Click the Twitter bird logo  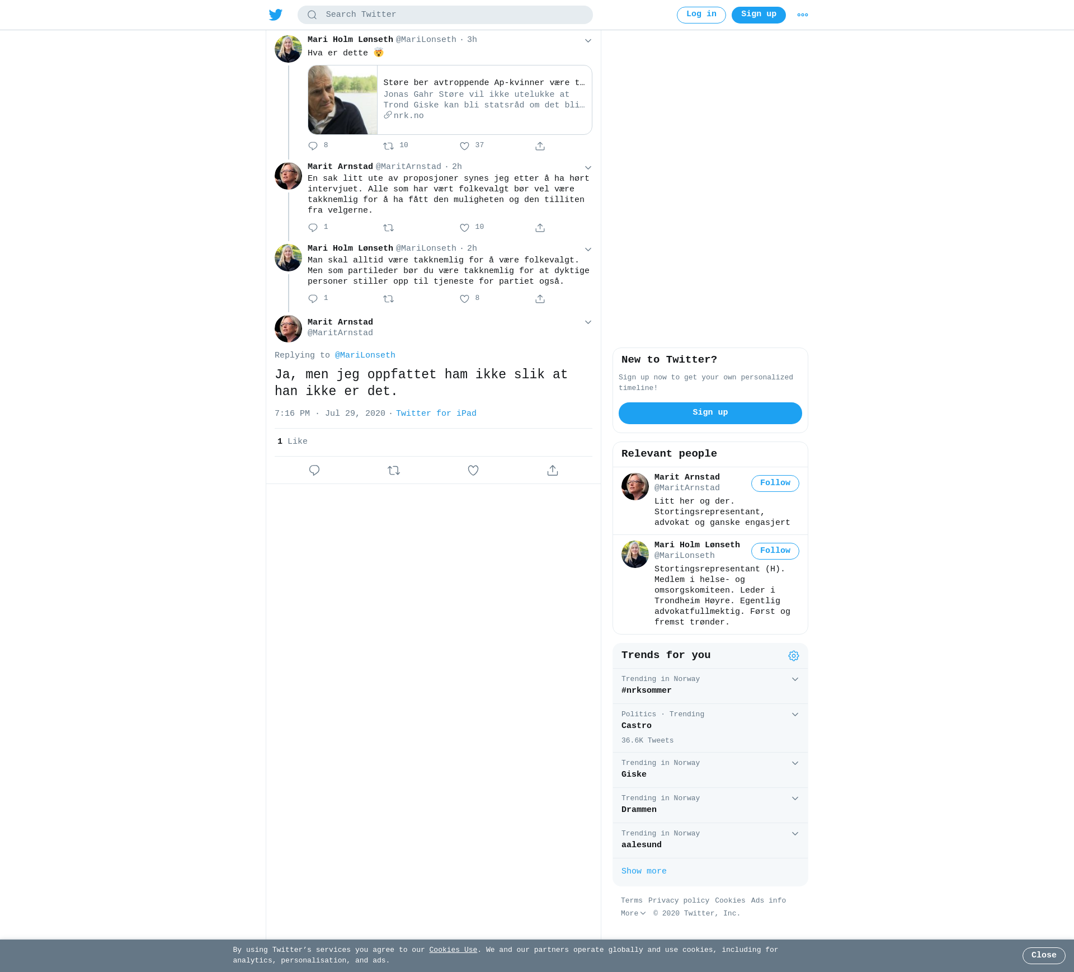coord(276,15)
